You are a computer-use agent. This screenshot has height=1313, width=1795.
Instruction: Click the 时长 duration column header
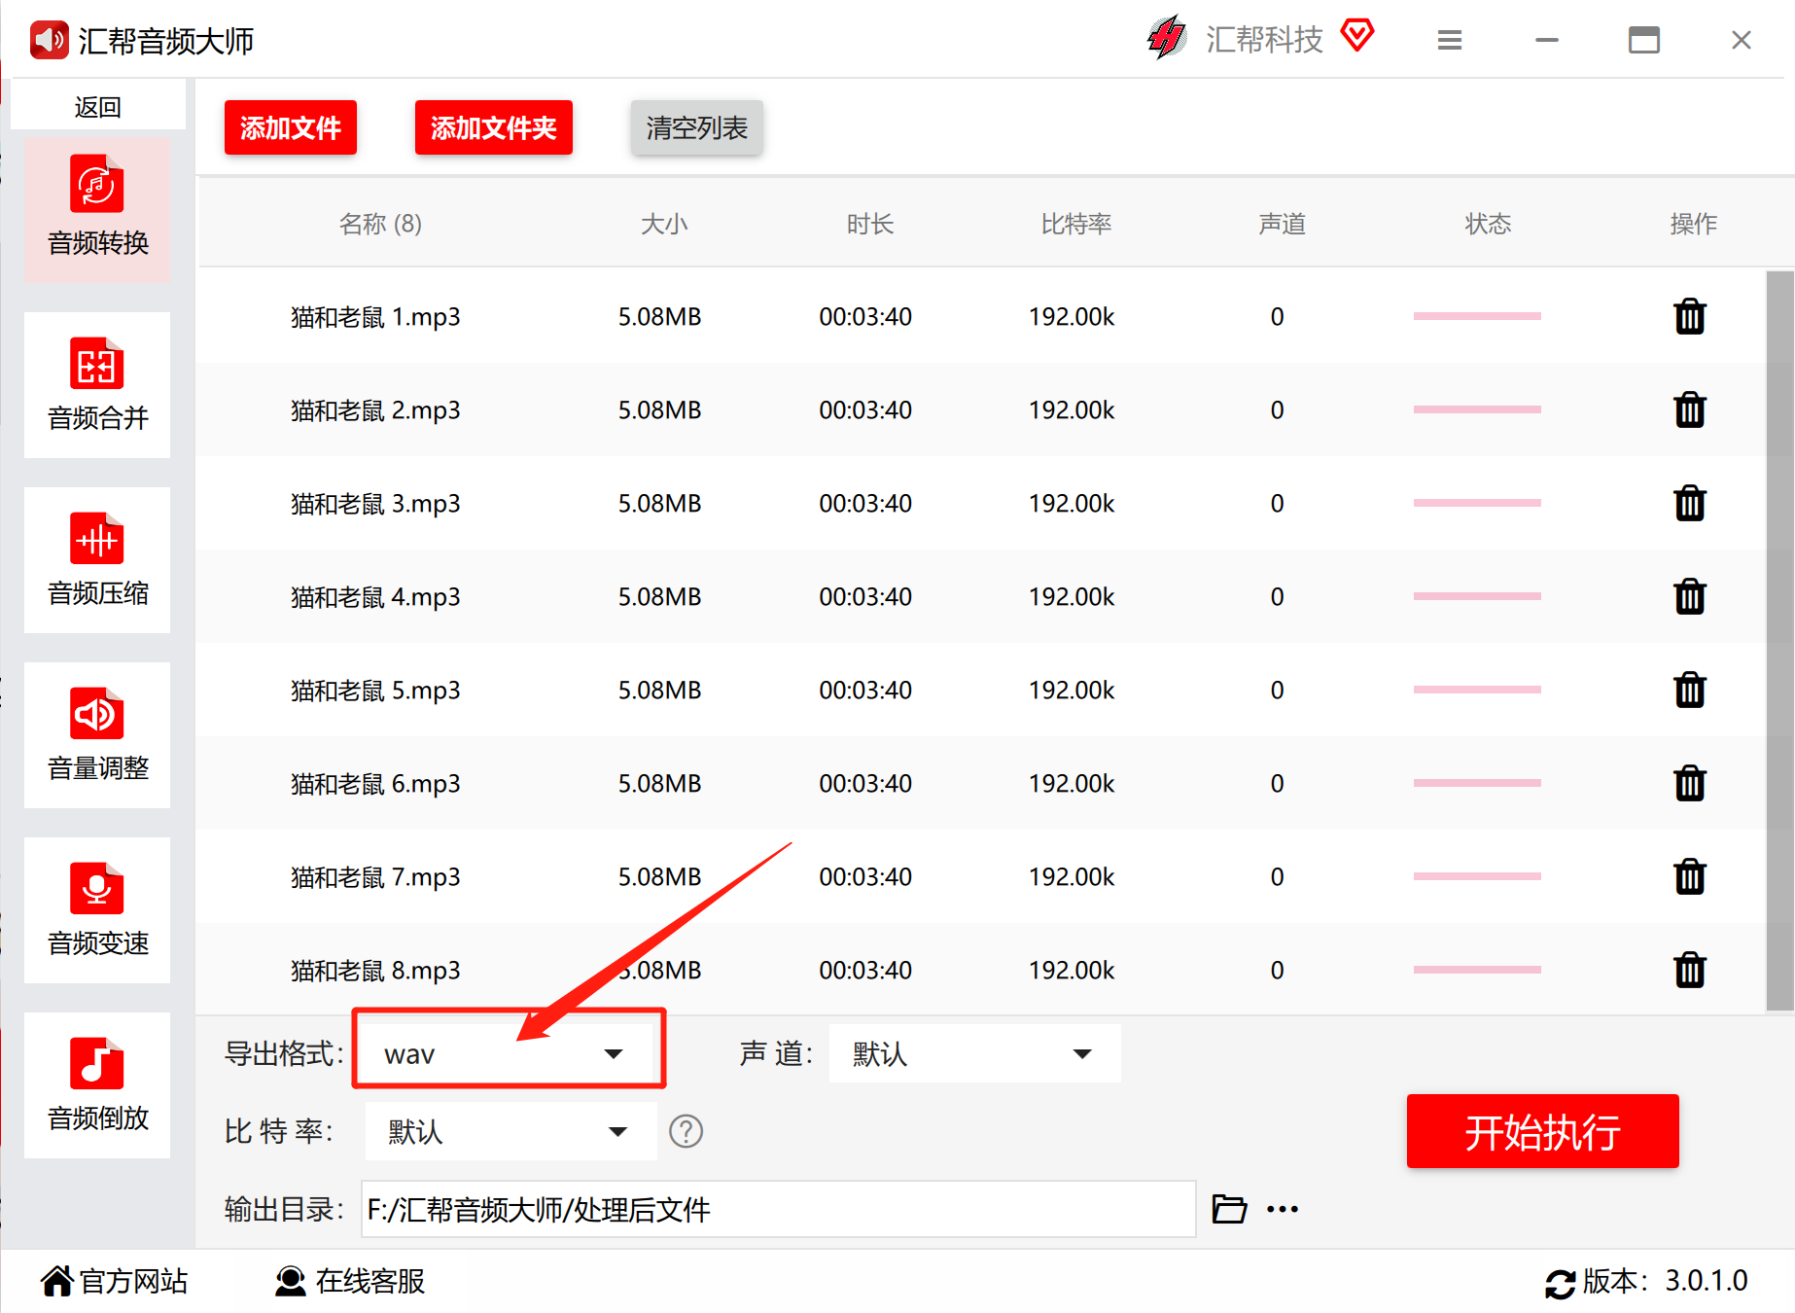(x=870, y=224)
